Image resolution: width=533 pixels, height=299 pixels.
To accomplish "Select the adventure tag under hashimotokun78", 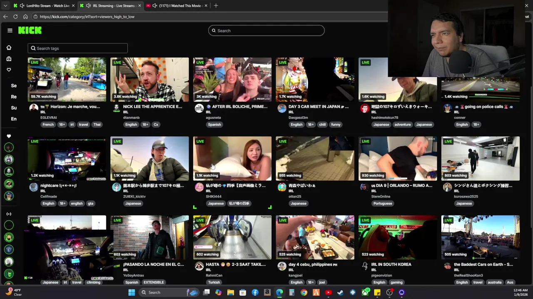I will pos(402,125).
